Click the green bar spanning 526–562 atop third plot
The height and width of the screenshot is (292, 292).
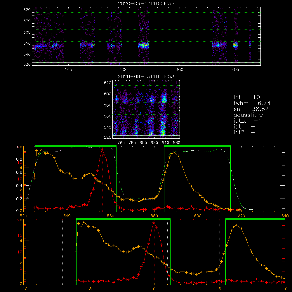(x=76, y=146)
